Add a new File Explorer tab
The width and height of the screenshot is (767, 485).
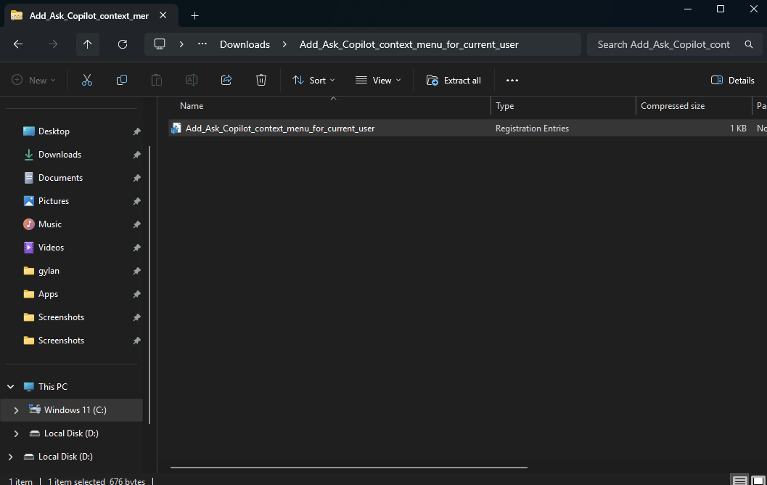click(x=194, y=16)
